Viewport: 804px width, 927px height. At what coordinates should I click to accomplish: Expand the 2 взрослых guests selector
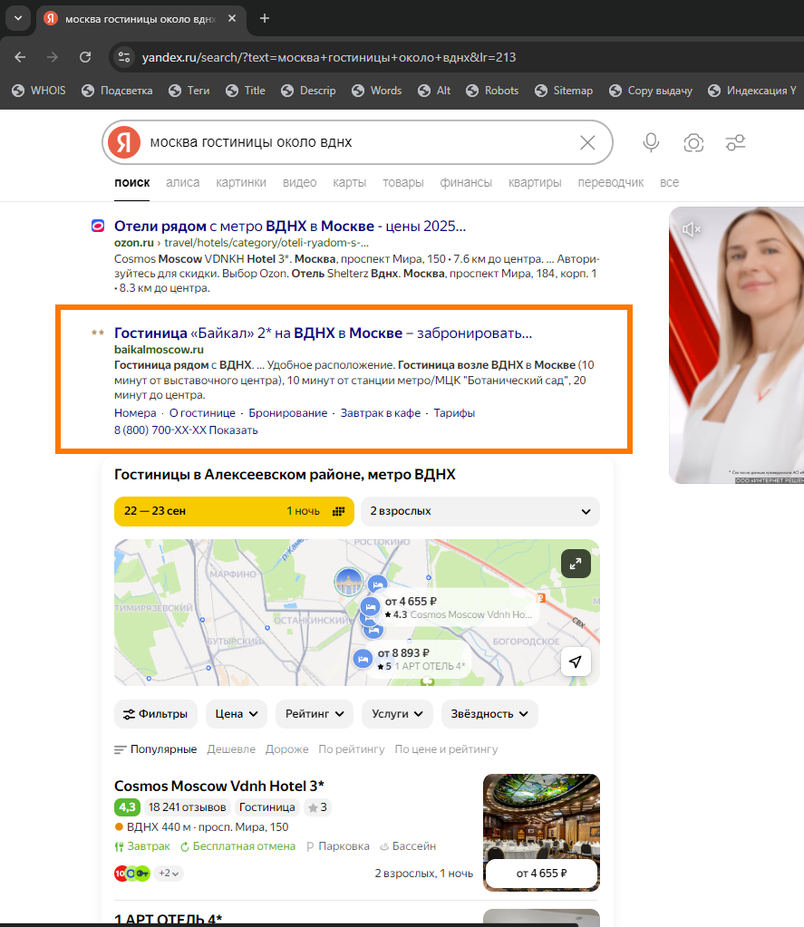479,511
